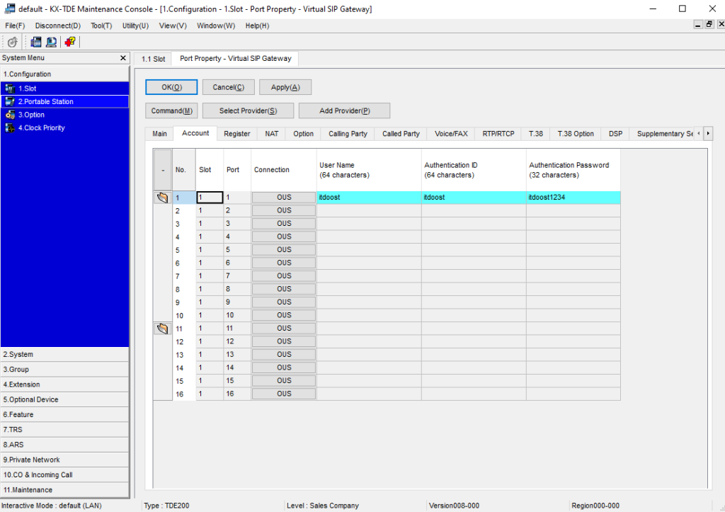This screenshot has height=512, width=725.
Task: Expand the 3.Group menu section
Action: pyautogui.click(x=64, y=370)
